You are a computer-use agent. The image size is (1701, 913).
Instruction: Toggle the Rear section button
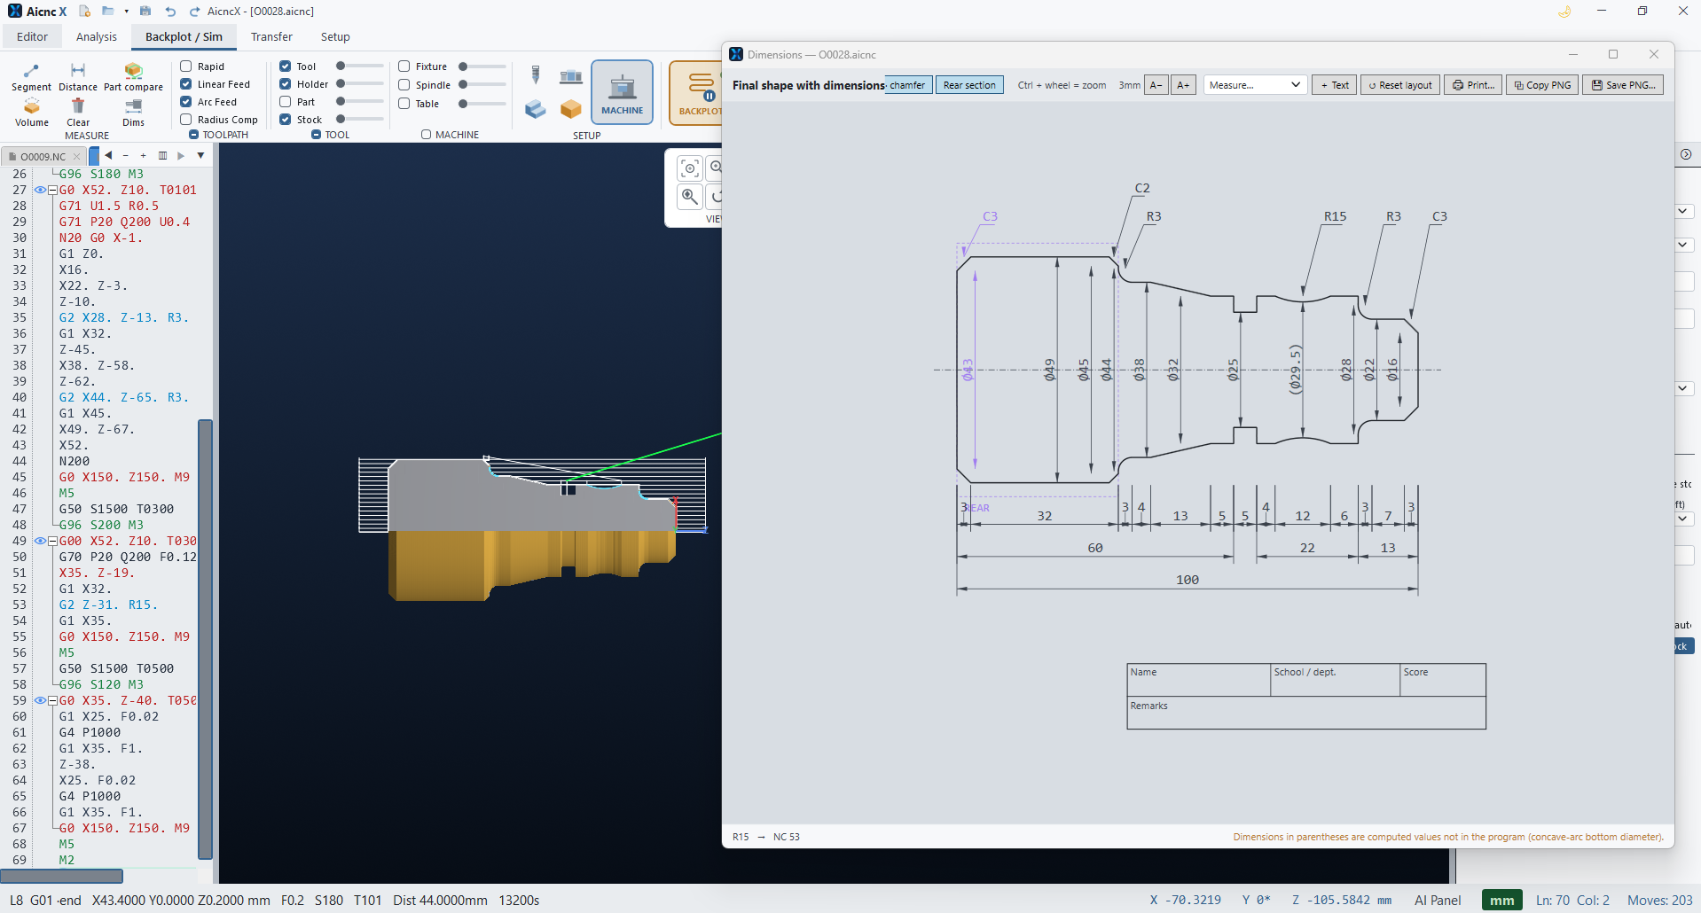[x=969, y=85]
